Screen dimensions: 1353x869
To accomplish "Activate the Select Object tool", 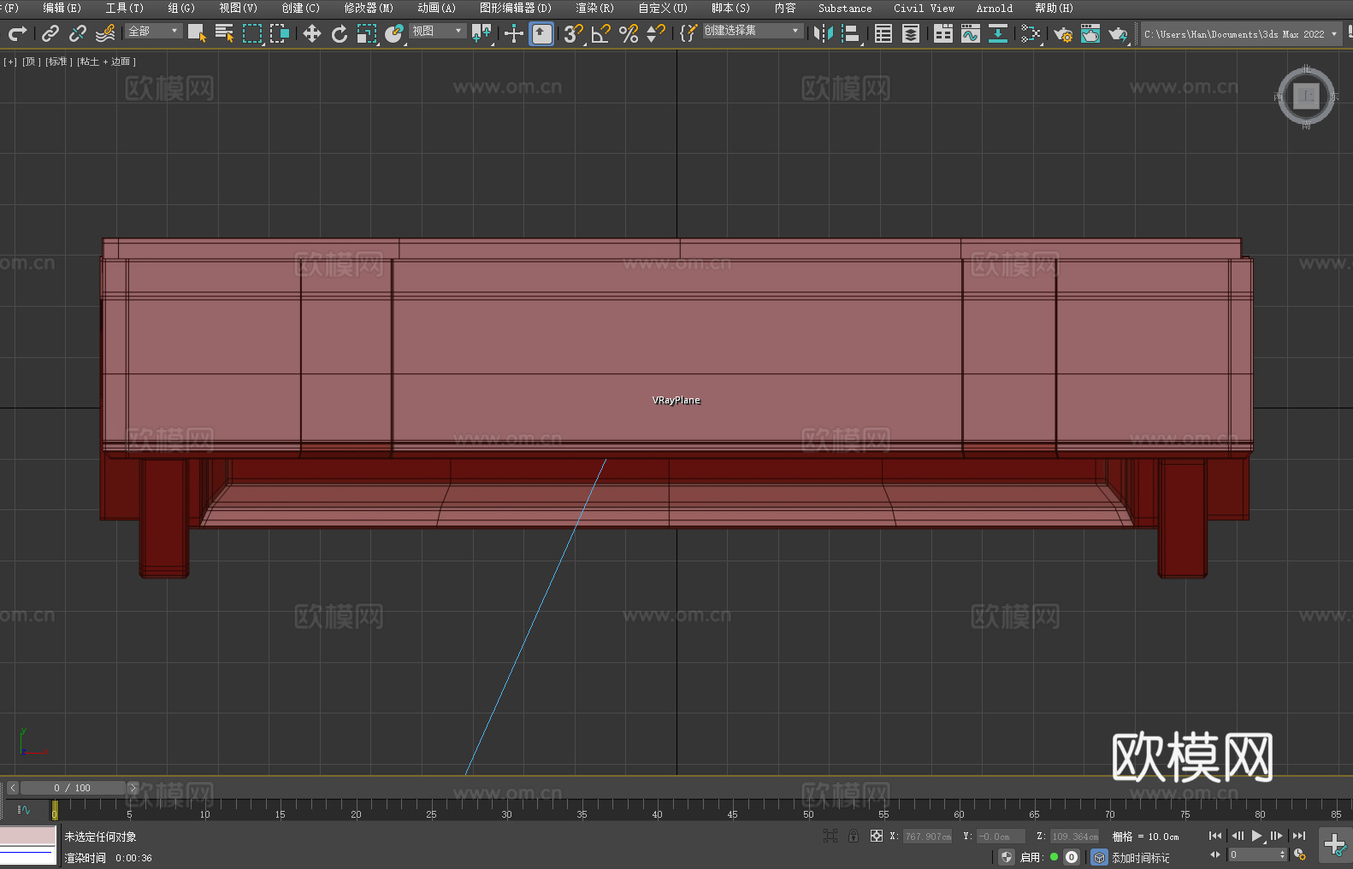I will [x=197, y=33].
